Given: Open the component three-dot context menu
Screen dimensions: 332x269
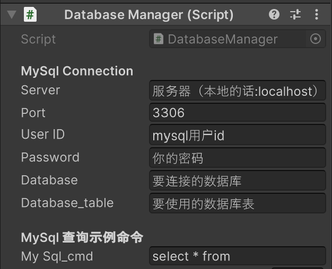Looking at the screenshot, I should click(316, 15).
